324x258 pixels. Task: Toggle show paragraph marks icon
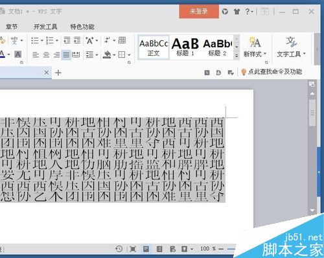tap(107, 40)
